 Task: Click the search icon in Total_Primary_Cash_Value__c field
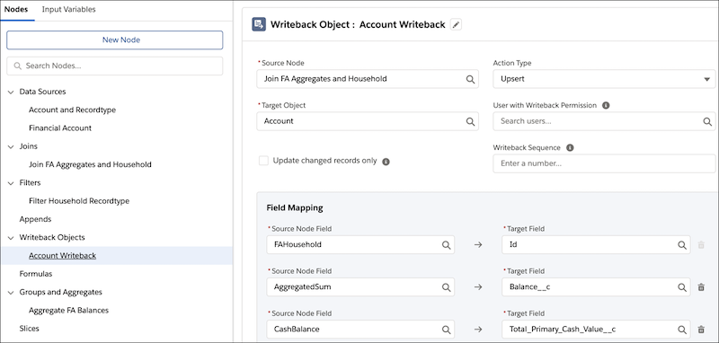682,330
